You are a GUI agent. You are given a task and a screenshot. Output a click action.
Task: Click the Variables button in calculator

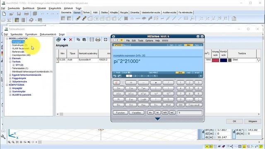[136, 113]
